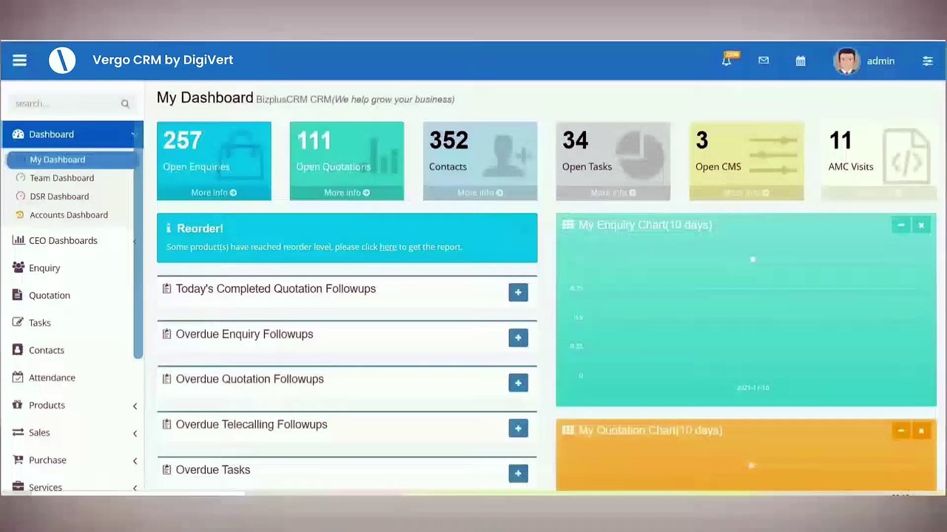Expand the Sales submenu arrow

135,433
